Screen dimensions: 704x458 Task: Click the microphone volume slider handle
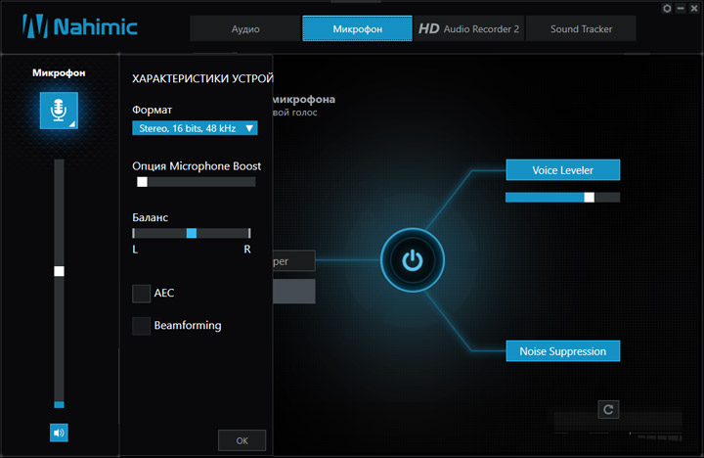tap(59, 271)
